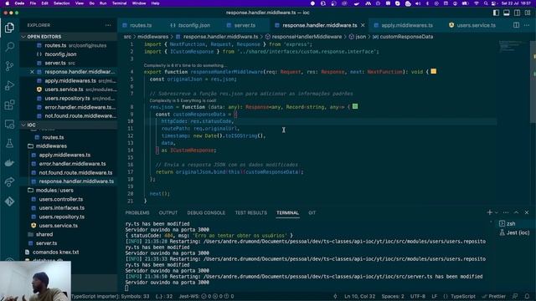Open the Terminal menu in menu bar

pos(119,3)
